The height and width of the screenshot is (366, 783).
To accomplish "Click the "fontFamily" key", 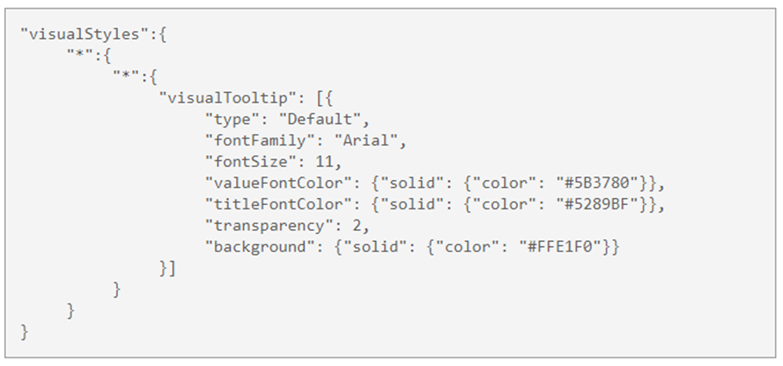I will point(261,141).
